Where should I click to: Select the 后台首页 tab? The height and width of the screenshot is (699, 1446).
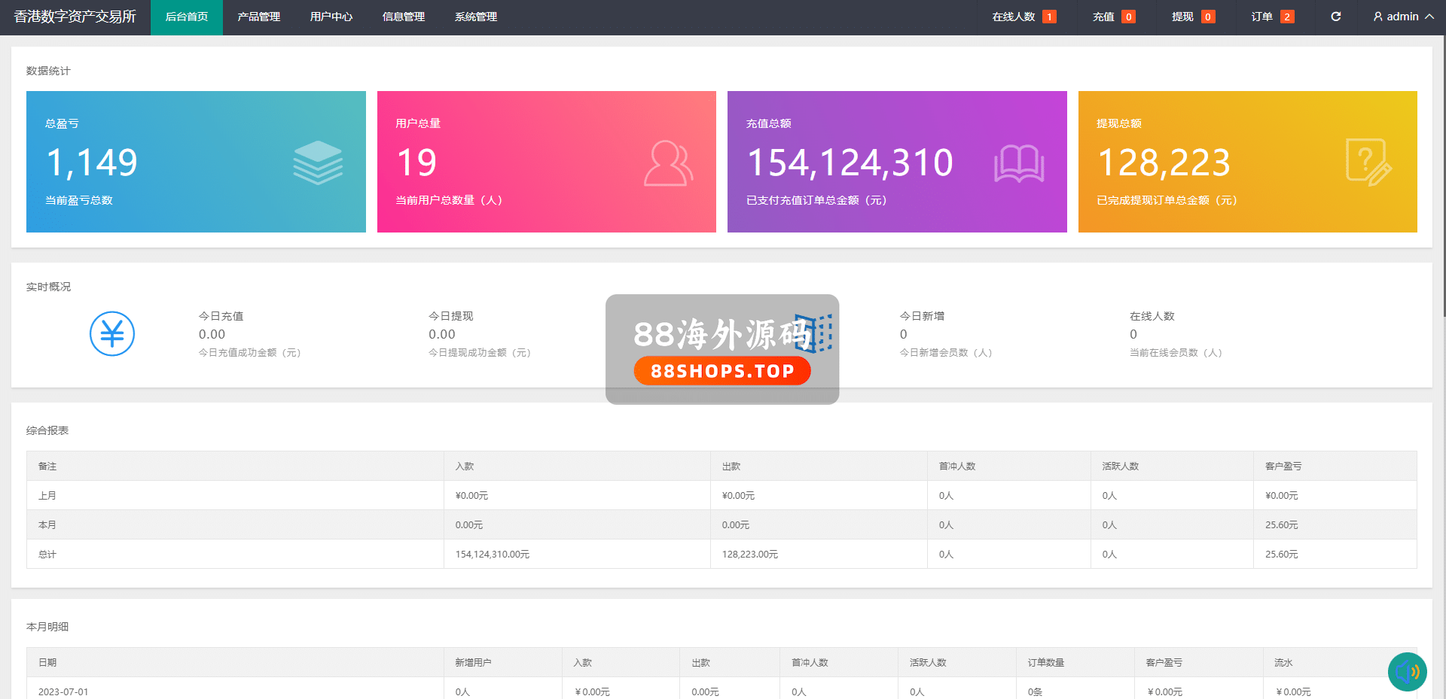[186, 17]
